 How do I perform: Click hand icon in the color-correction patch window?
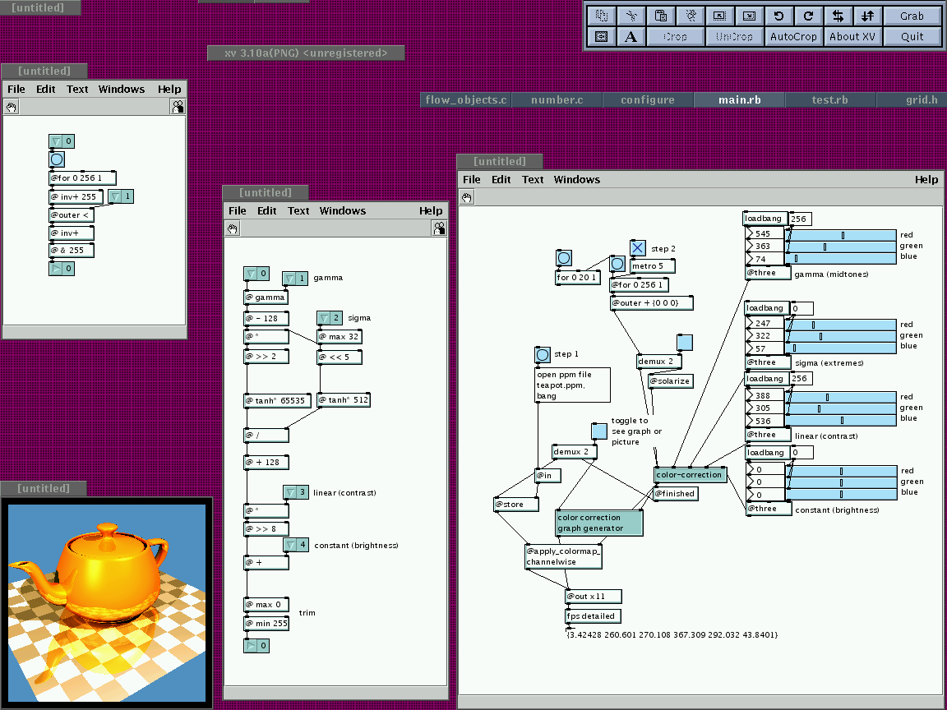467,197
